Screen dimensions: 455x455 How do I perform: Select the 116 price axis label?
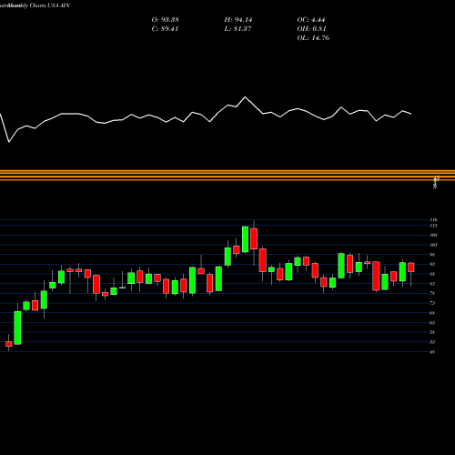coord(433,219)
